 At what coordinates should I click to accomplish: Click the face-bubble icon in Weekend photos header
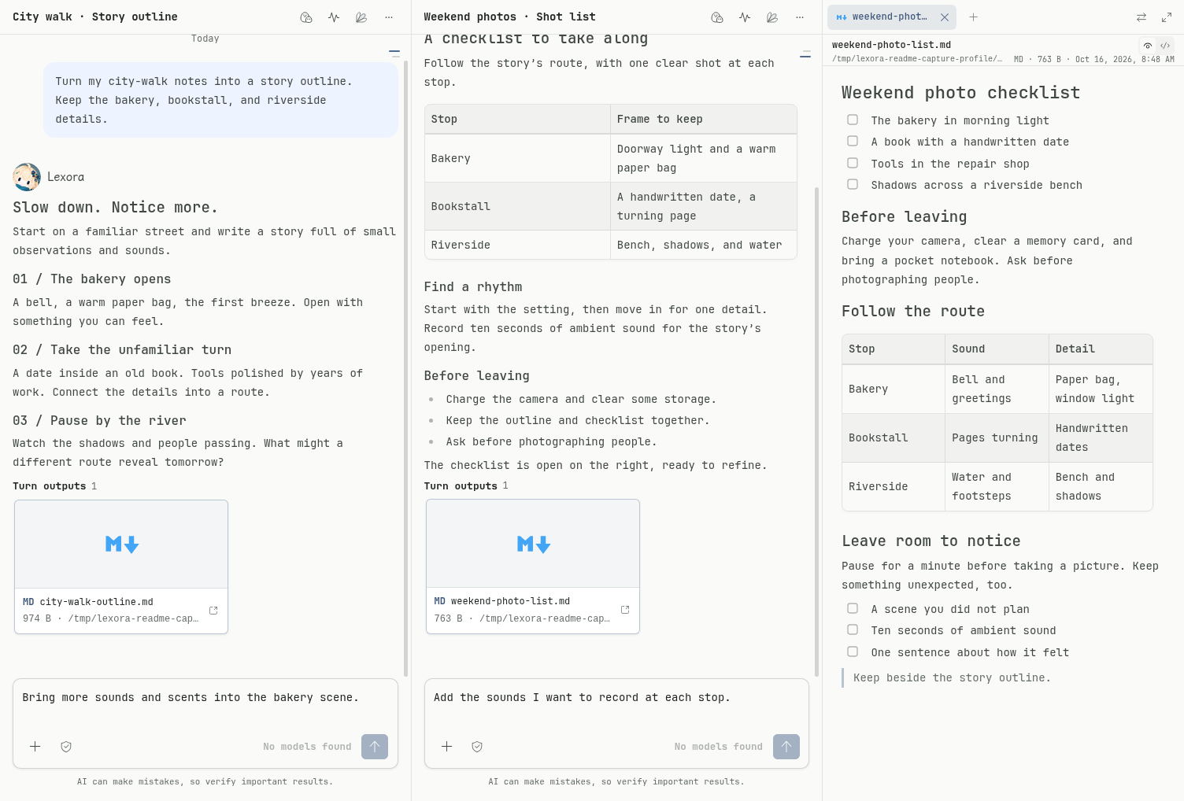pos(717,17)
